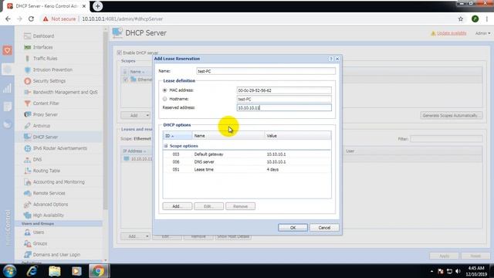The height and width of the screenshot is (278, 494).
Task: Click volume speaker icon in tray
Action: point(458,271)
